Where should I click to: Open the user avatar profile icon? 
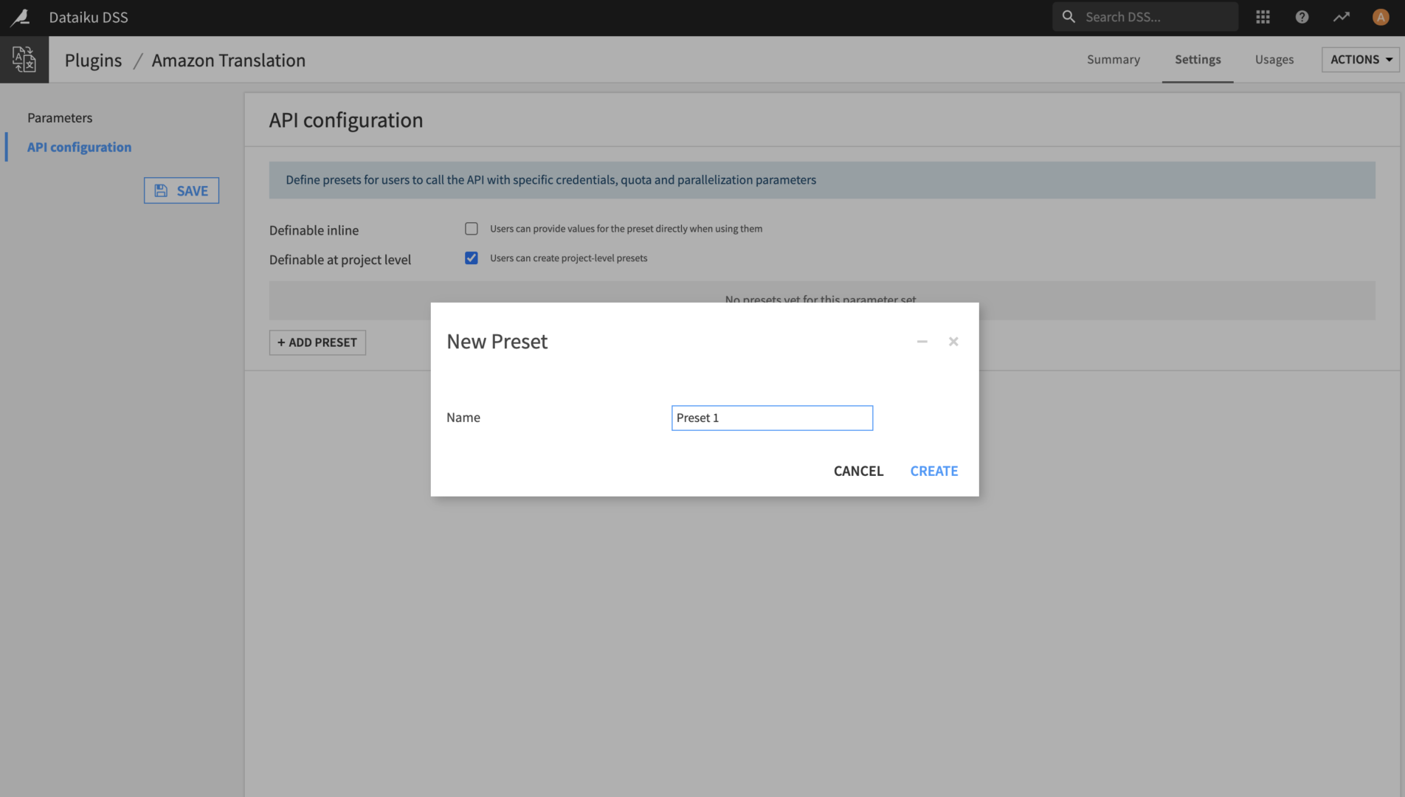point(1380,16)
